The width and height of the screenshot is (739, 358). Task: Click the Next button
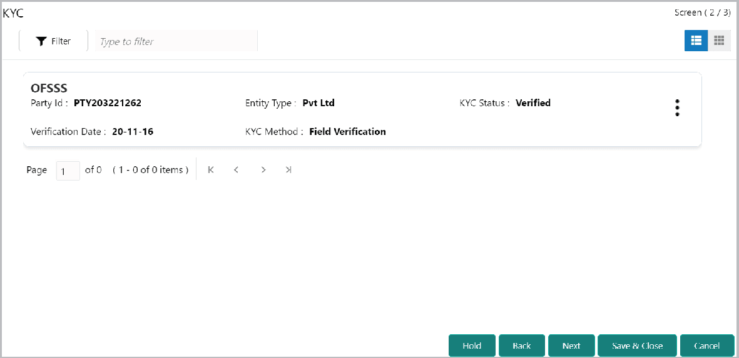(571, 346)
